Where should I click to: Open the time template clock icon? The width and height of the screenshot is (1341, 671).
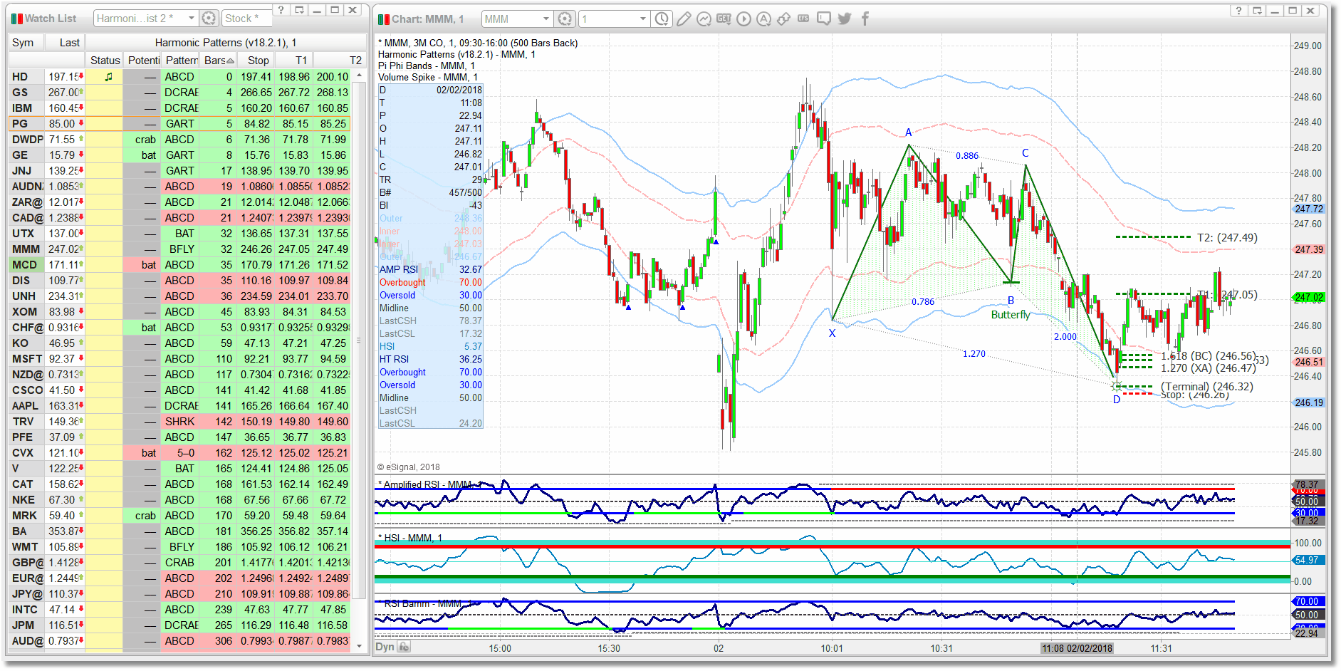(x=662, y=19)
